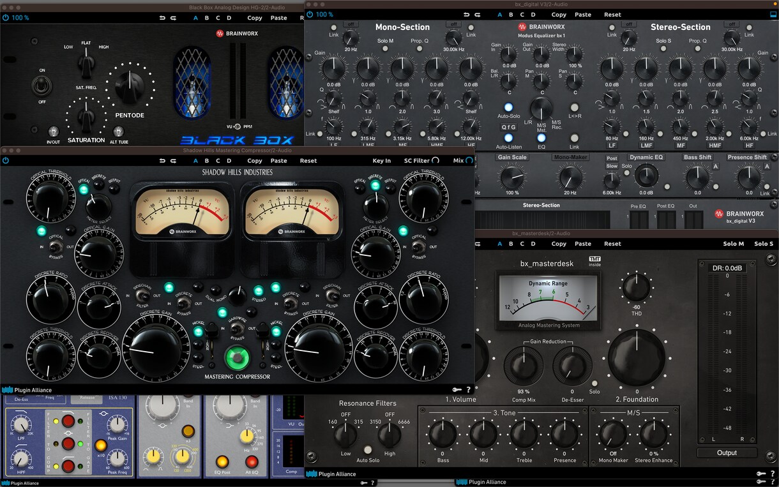Click the 100 % scale value in Black Box
Viewport: 779px width, 487px height.
pos(20,18)
